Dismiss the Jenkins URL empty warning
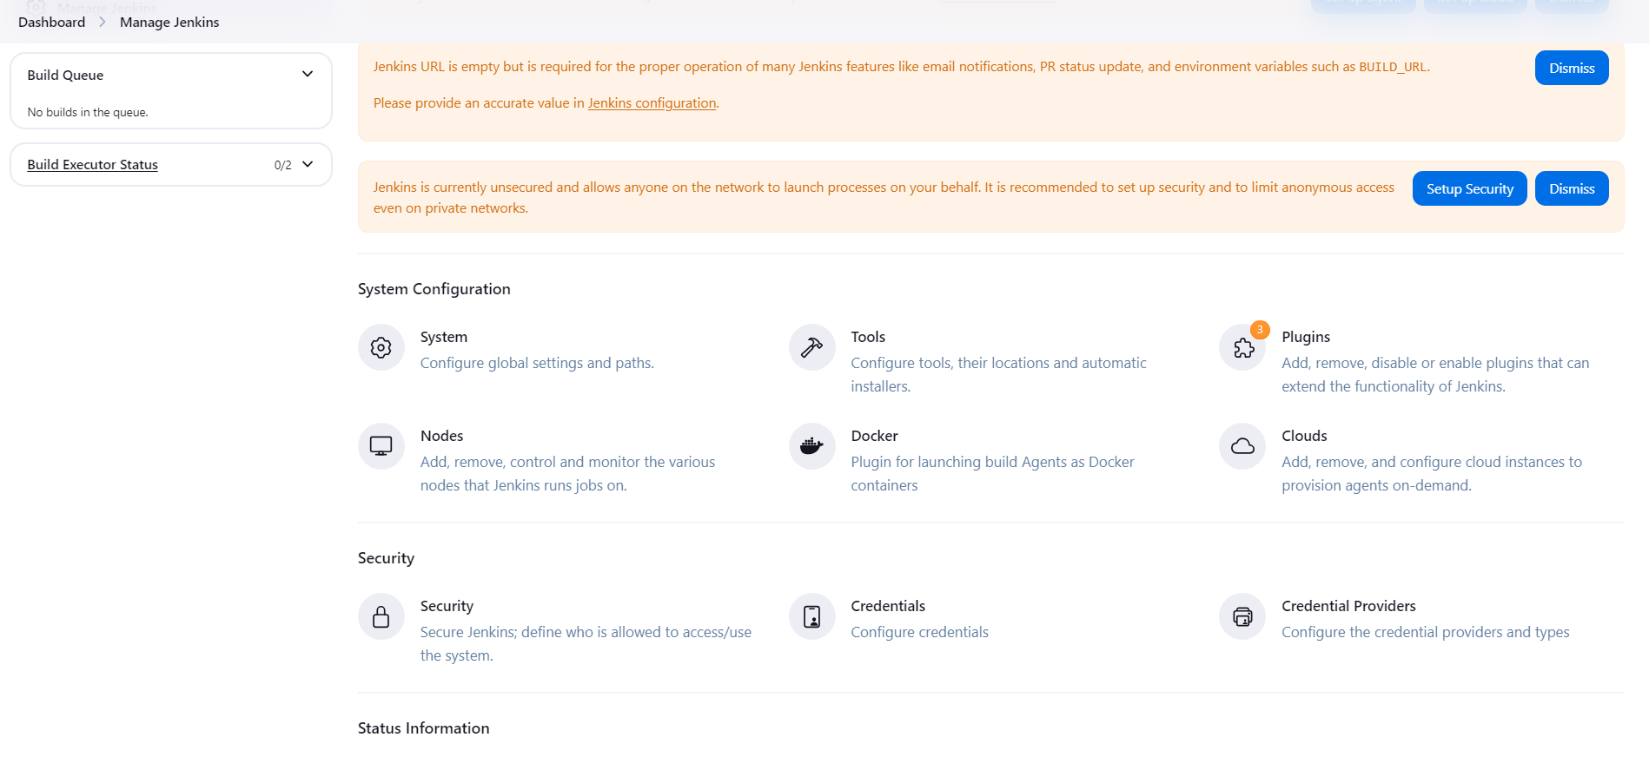Image resolution: width=1649 pixels, height=757 pixels. (1572, 68)
